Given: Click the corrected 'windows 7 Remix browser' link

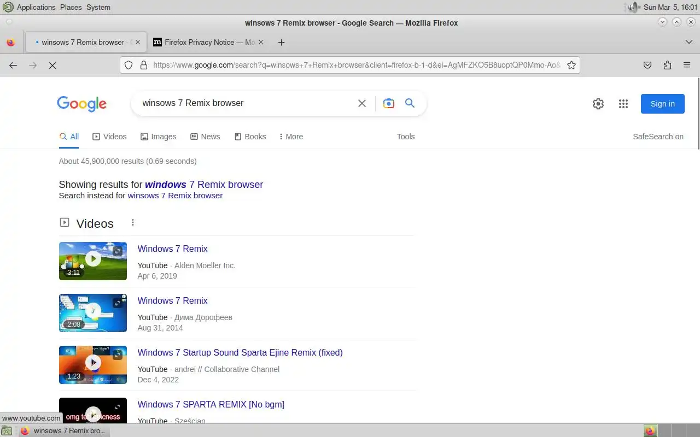Looking at the screenshot, I should [x=204, y=185].
